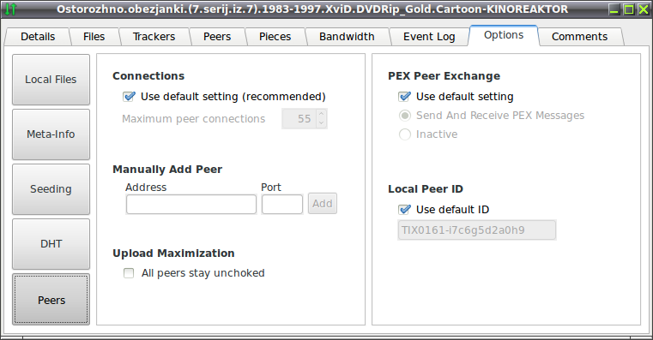This screenshot has height=340, width=653.
Task: Toggle Connections use default setting checkbox
Action: (129, 97)
